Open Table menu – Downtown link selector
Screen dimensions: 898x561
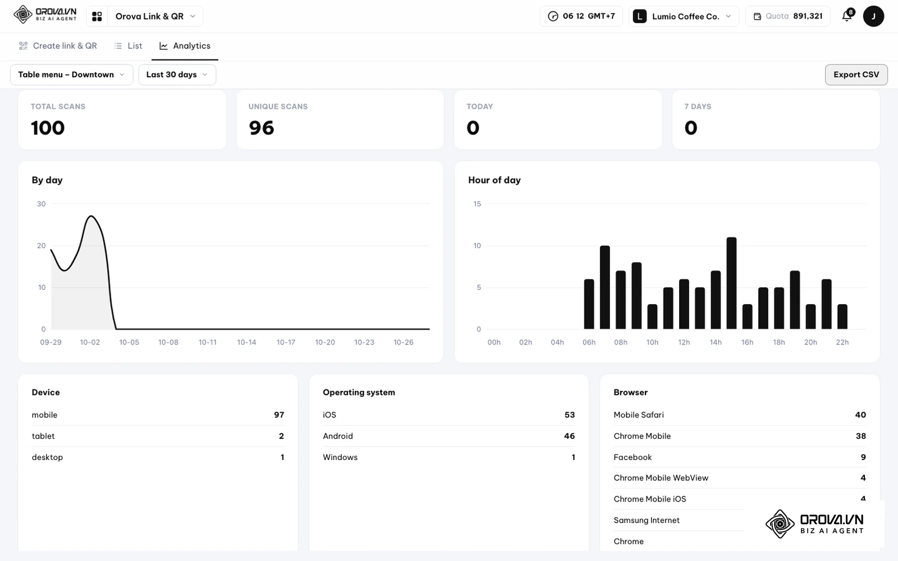71,75
